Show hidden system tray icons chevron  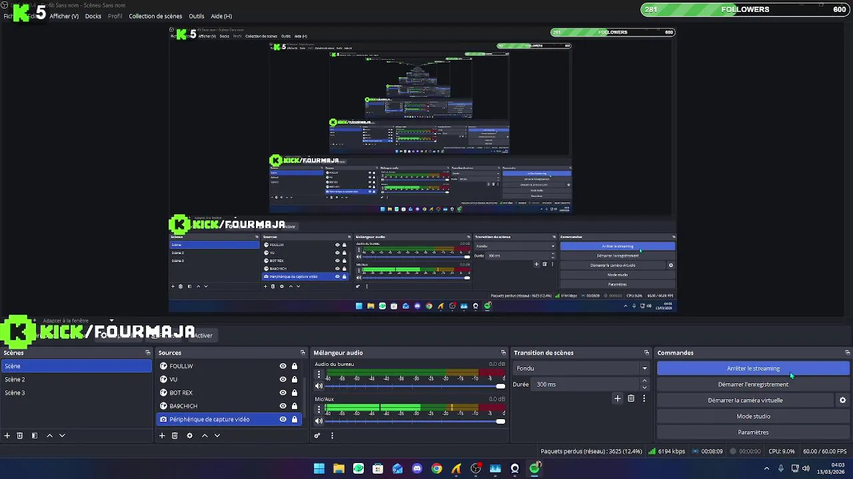point(766,468)
